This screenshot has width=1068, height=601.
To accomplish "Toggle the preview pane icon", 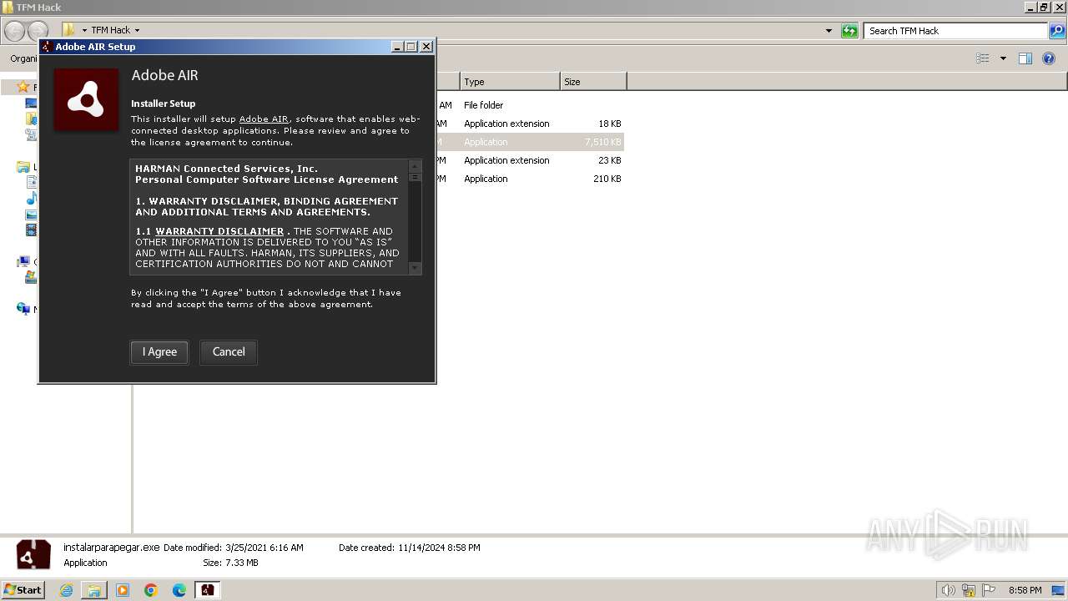I will [x=1025, y=58].
